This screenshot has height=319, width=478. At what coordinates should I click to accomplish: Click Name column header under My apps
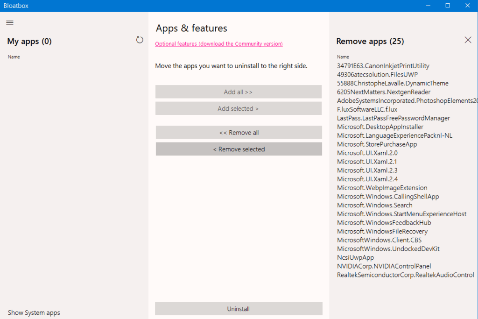14,57
